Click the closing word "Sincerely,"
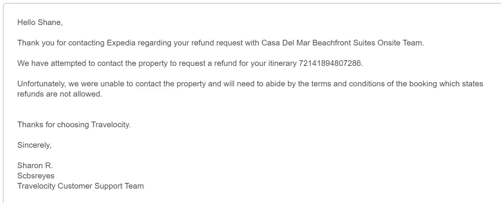 click(34, 145)
